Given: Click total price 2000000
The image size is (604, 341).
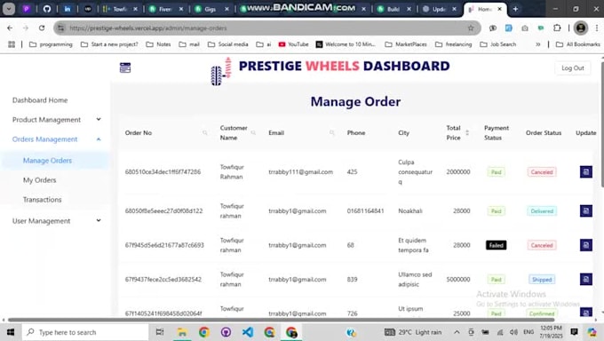Looking at the screenshot, I should [458, 172].
